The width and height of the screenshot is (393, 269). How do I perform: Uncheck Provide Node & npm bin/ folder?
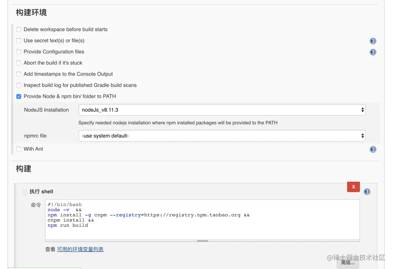(x=19, y=97)
